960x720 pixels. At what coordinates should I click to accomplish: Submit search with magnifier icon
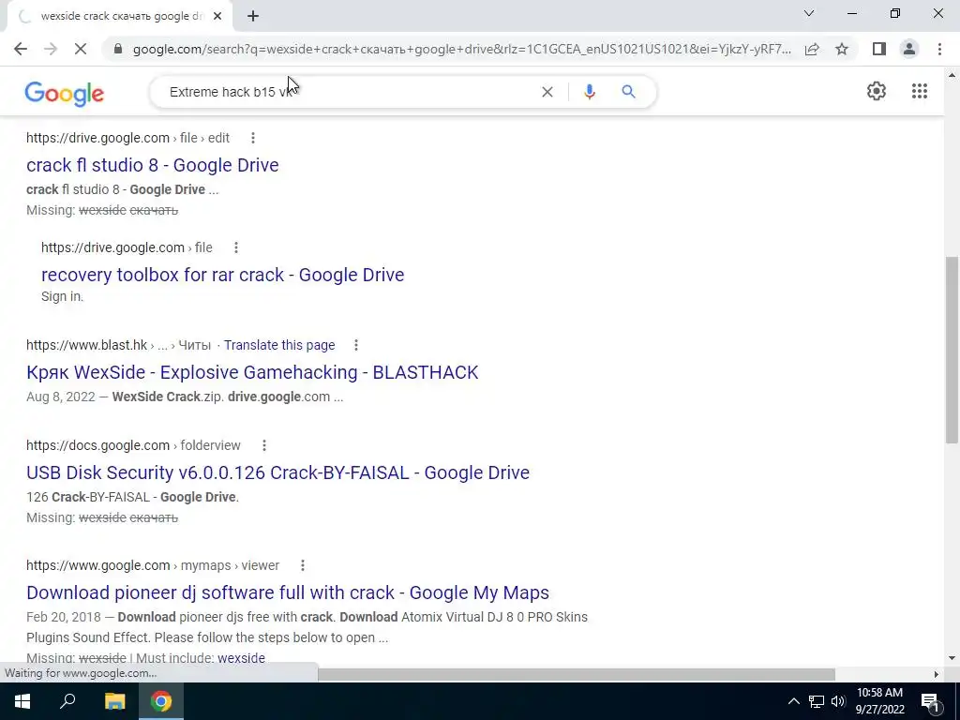[628, 92]
